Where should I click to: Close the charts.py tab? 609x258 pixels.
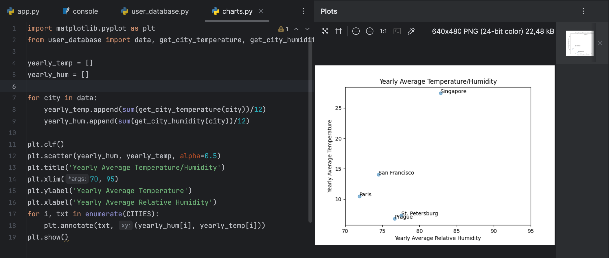click(260, 11)
